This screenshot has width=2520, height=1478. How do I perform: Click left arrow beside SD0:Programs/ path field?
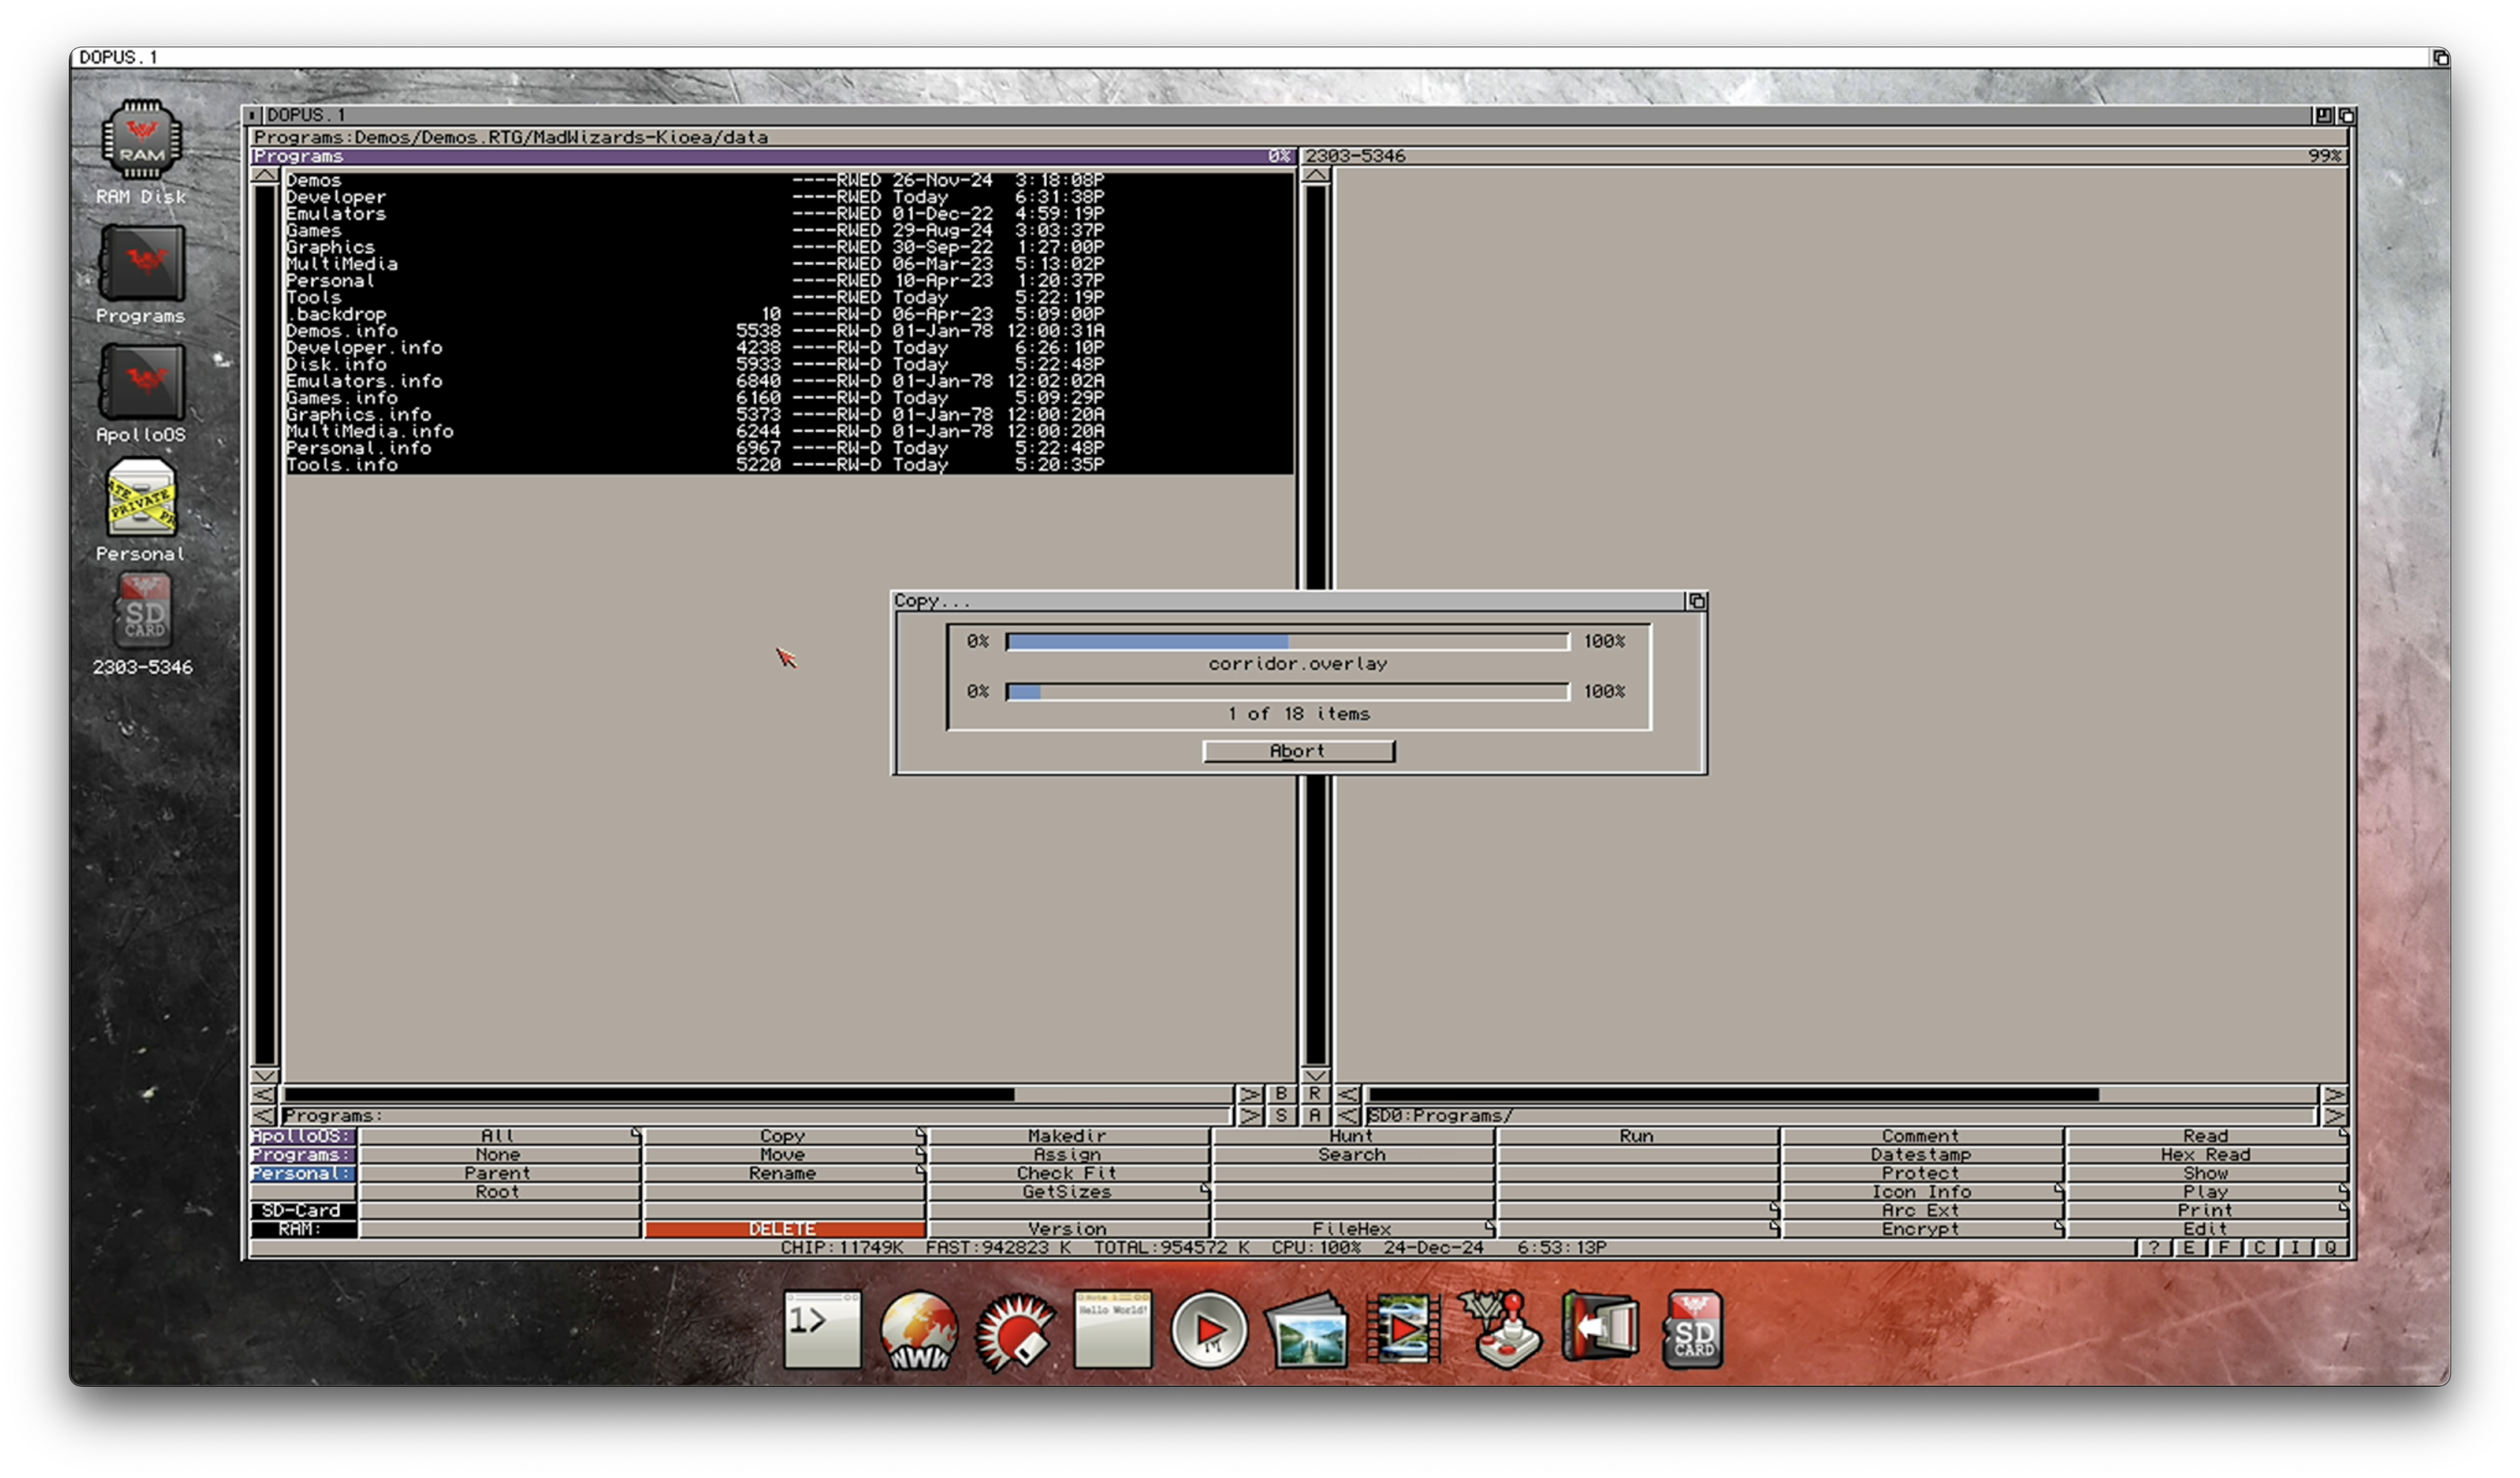tap(1348, 1116)
